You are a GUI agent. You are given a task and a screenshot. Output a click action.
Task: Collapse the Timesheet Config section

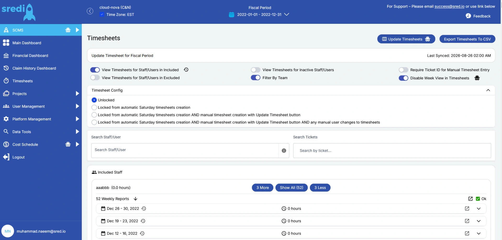pyautogui.click(x=488, y=90)
